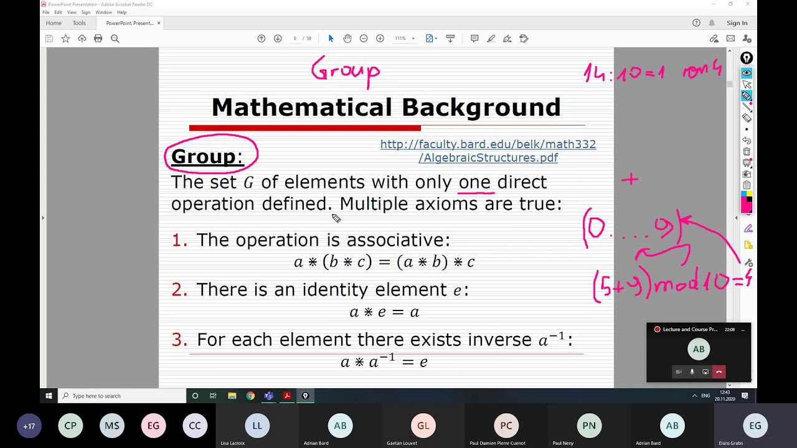Hang up the Teams call
This screenshot has height=448, width=797.
click(719, 372)
